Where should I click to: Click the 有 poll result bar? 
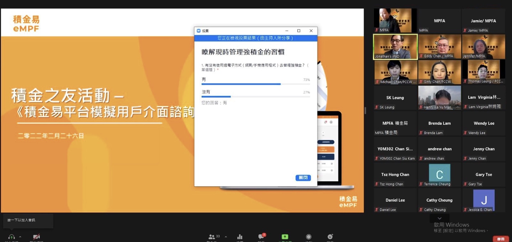pyautogui.click(x=255, y=84)
